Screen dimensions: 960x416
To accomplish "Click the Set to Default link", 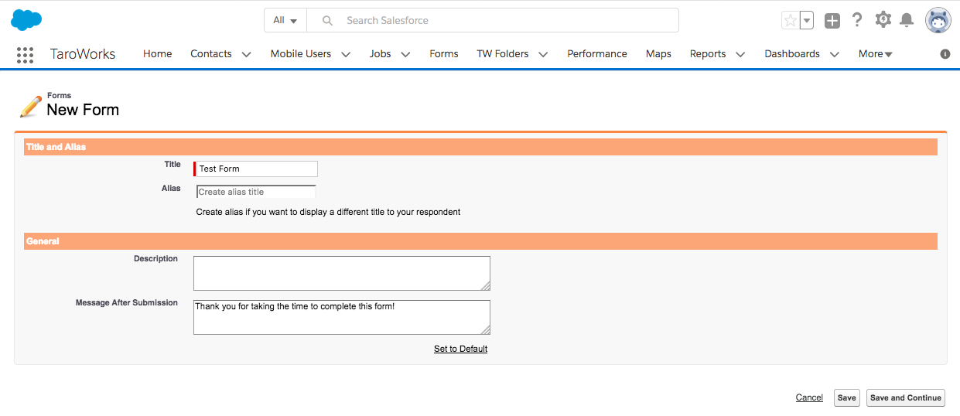I will click(460, 349).
